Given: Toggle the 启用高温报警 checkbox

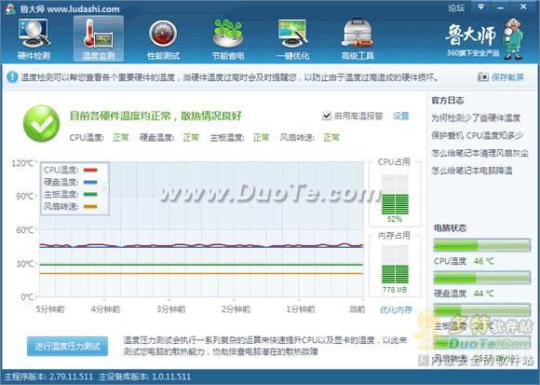Looking at the screenshot, I should coord(327,116).
